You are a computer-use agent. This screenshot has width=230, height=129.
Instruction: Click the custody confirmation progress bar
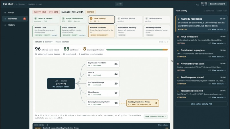pyautogui.click(x=137, y=50)
